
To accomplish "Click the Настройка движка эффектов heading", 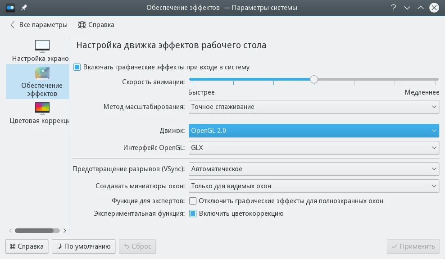I will point(171,45).
